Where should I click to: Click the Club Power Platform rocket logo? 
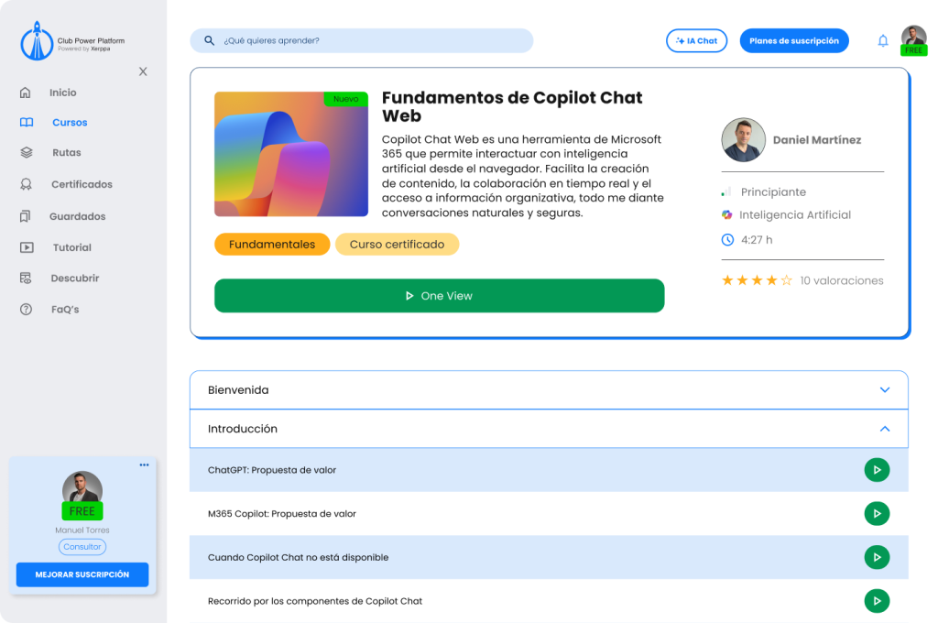coord(37,41)
